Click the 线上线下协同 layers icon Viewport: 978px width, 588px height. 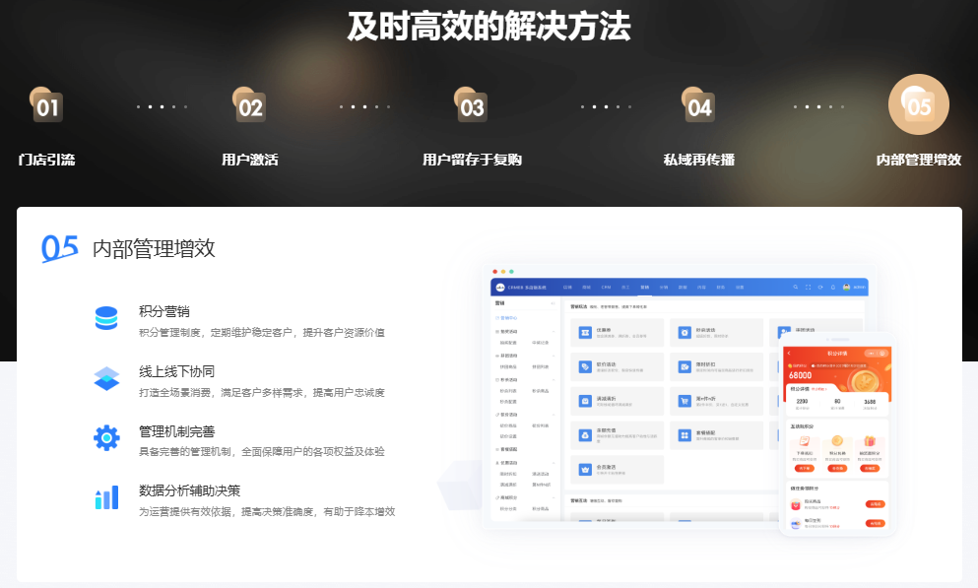[x=106, y=378]
